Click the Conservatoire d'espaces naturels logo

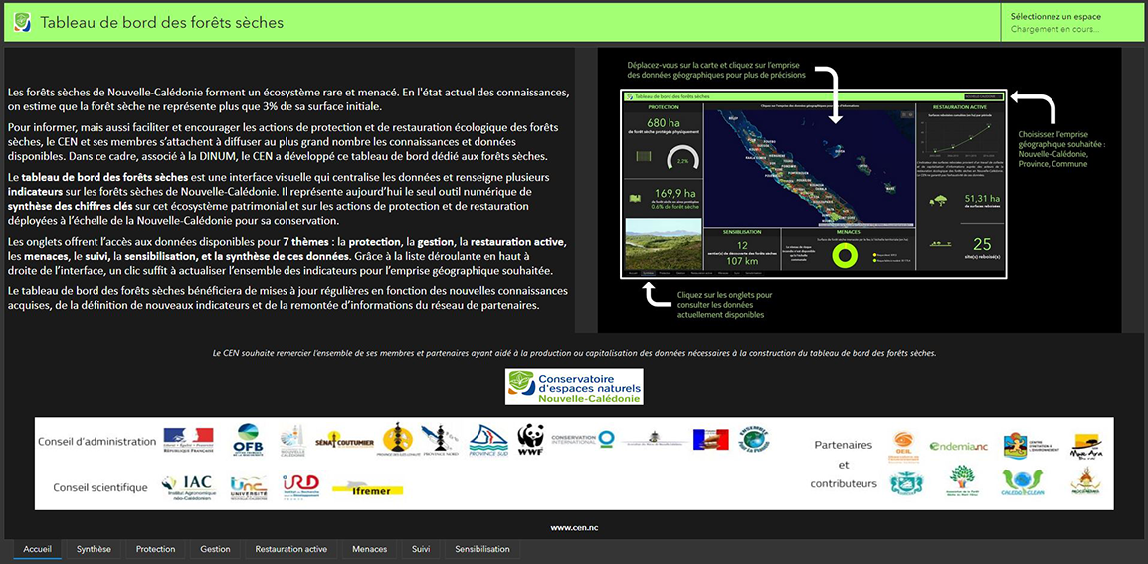click(574, 387)
